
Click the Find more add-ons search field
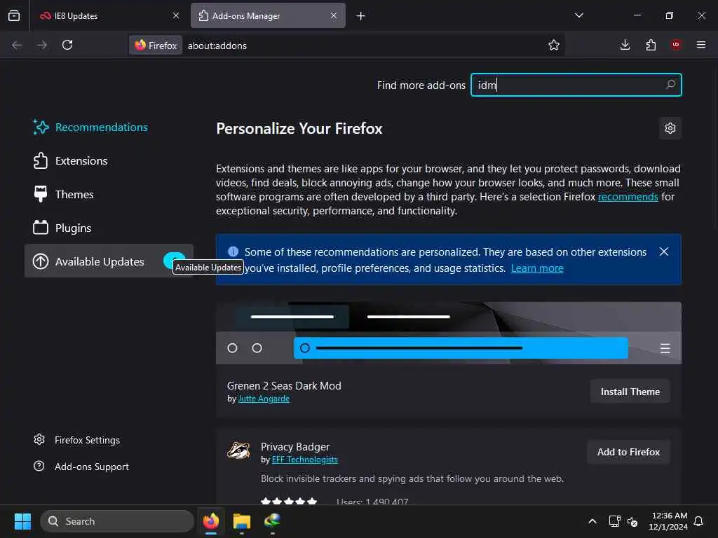[x=576, y=85]
